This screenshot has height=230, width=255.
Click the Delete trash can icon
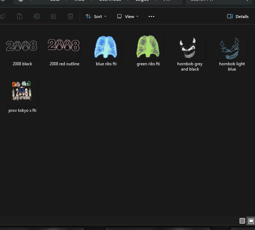point(70,16)
